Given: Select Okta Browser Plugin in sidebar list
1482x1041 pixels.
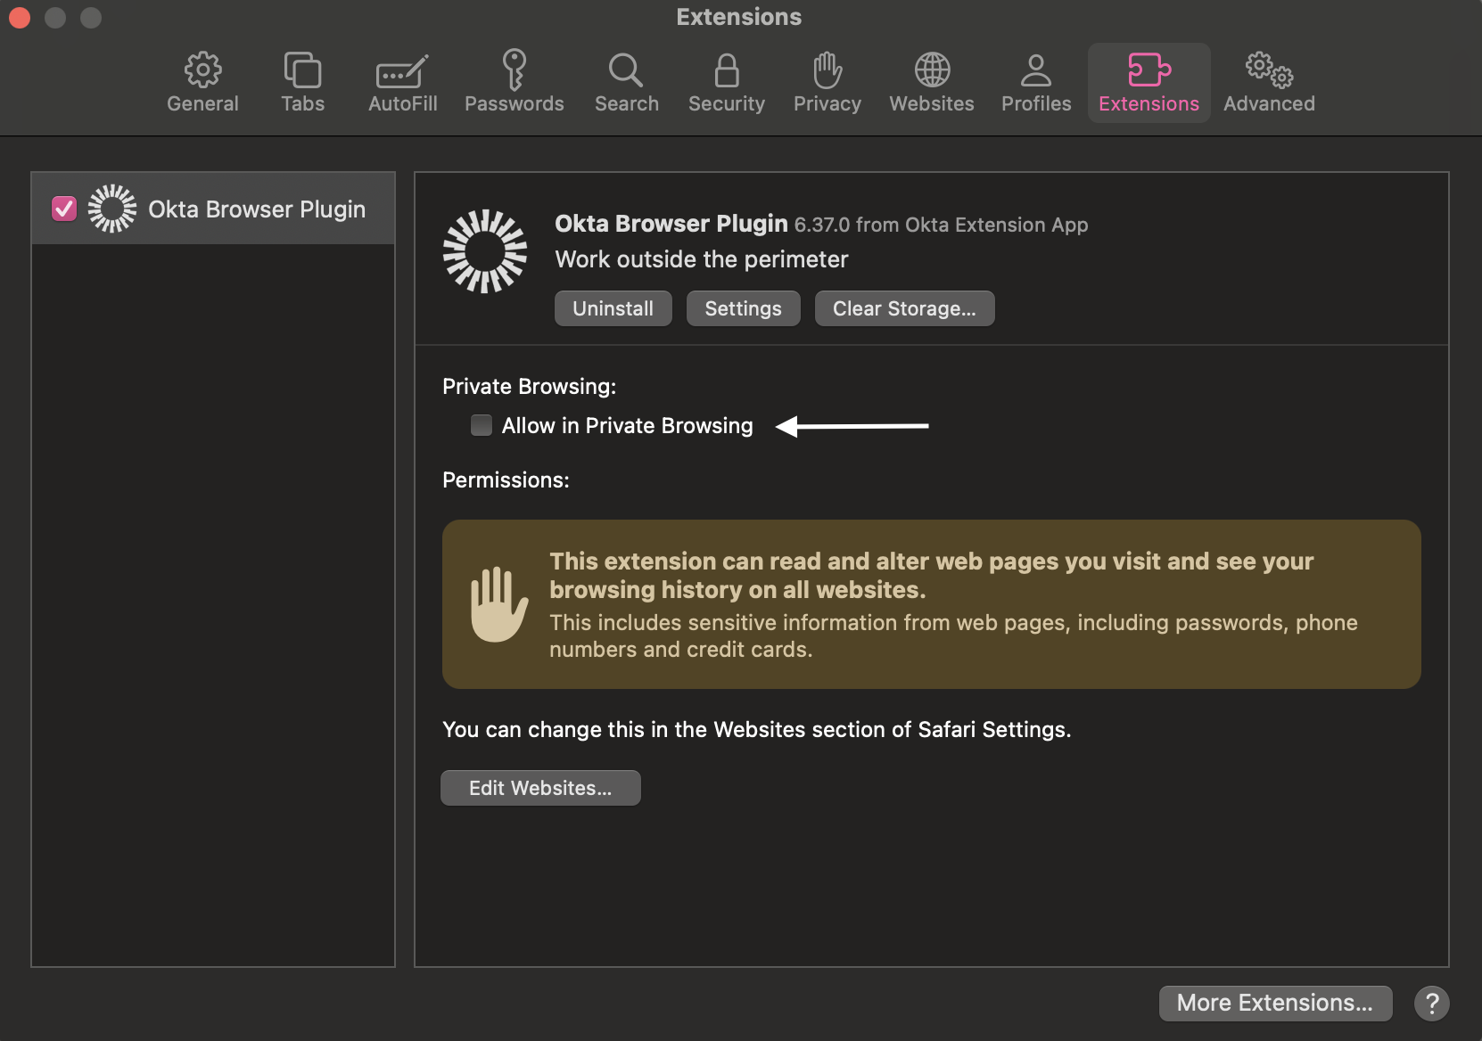Looking at the screenshot, I should coord(256,209).
